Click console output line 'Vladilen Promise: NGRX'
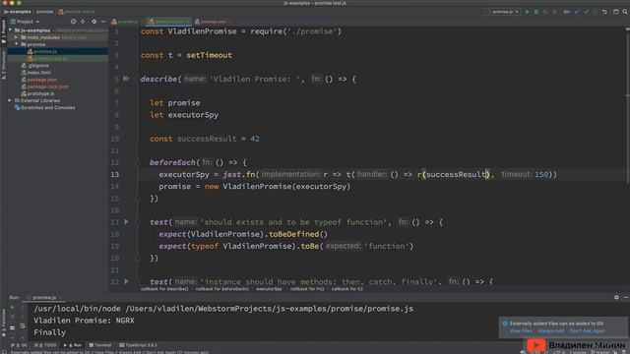 click(x=84, y=321)
